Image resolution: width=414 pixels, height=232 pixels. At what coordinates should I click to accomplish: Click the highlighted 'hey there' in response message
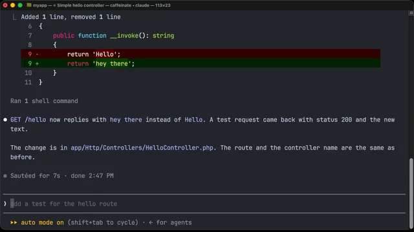(x=126, y=120)
